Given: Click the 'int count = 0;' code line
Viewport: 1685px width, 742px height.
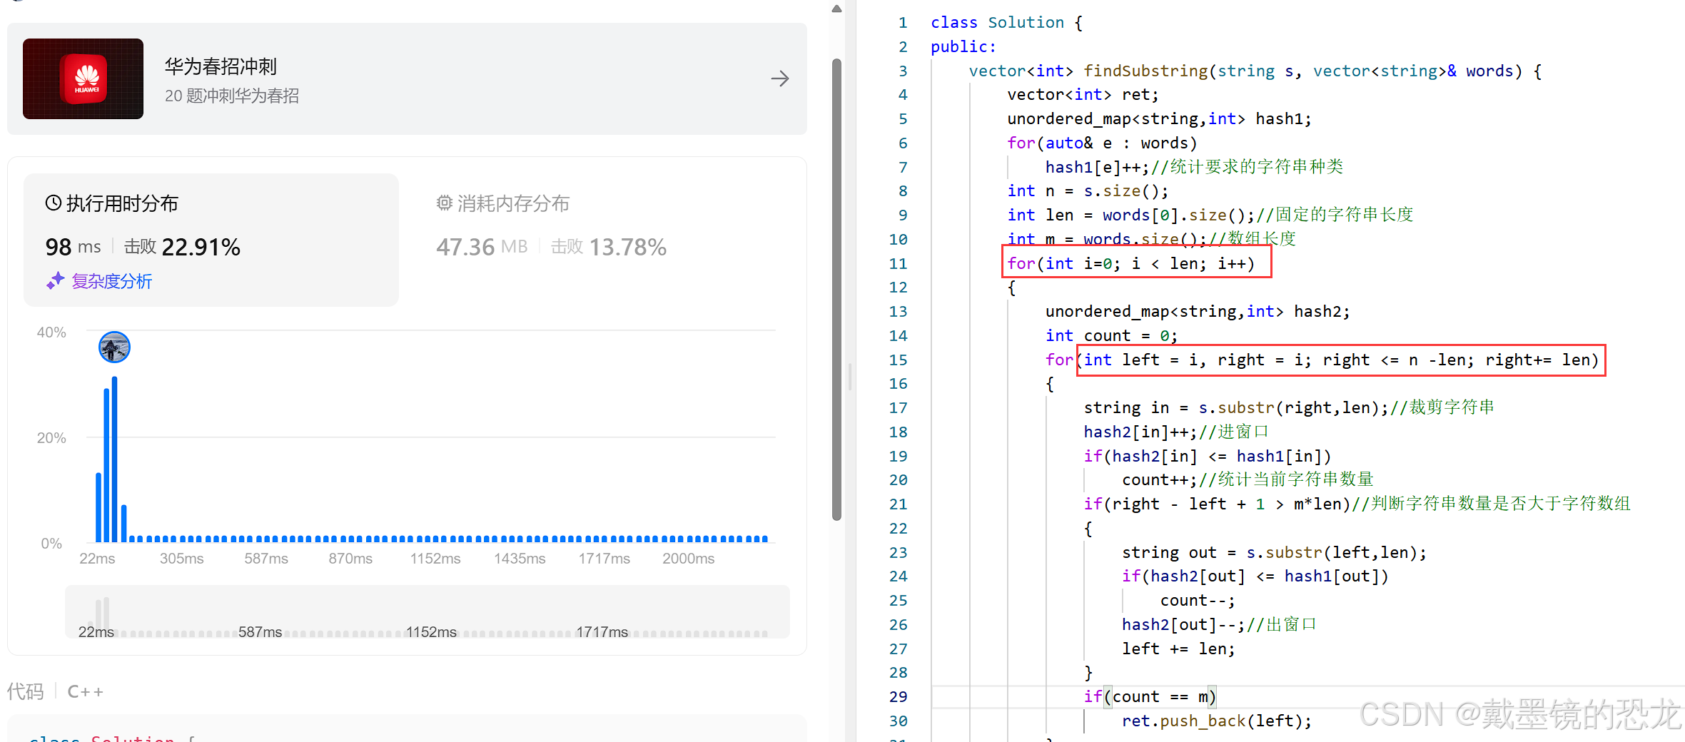Looking at the screenshot, I should click(x=1112, y=336).
